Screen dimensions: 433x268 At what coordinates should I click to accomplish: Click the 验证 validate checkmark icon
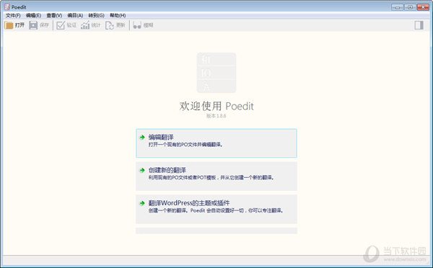[x=61, y=25]
